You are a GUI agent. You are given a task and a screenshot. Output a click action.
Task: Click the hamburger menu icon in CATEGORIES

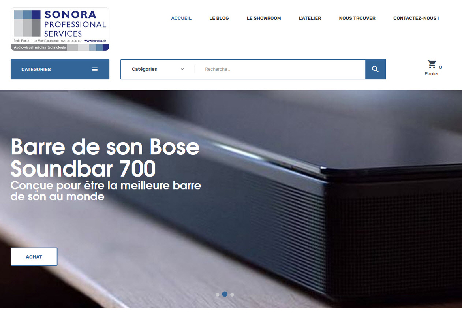pos(95,69)
